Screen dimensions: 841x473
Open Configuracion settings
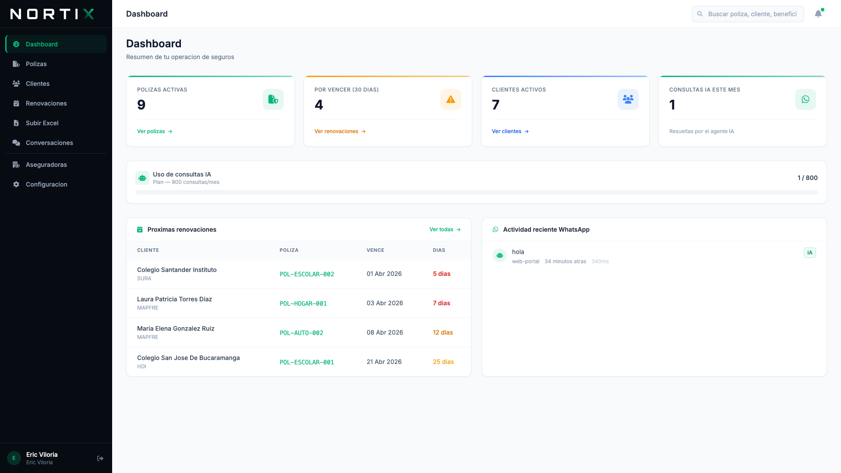(46, 184)
